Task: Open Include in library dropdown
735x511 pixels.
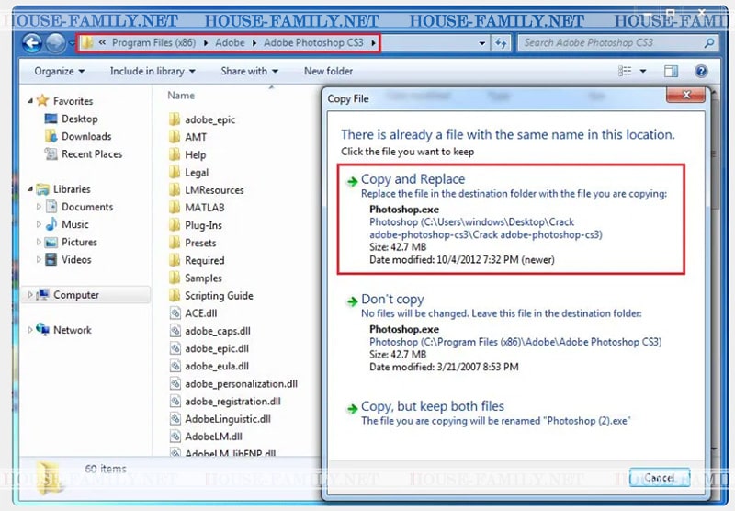Action: pyautogui.click(x=153, y=72)
